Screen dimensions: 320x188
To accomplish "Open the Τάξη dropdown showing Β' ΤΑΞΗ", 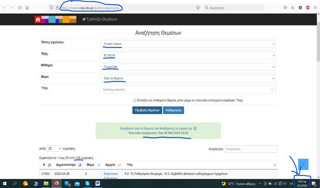I will pyautogui.click(x=188, y=56).
